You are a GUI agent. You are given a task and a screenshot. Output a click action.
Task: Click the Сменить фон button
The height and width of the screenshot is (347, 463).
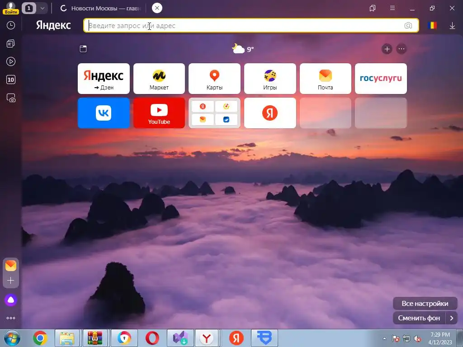coord(419,318)
